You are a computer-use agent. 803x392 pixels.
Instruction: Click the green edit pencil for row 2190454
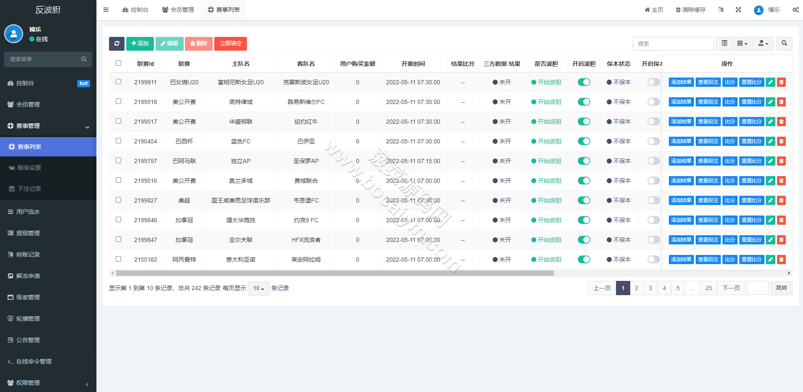[770, 141]
